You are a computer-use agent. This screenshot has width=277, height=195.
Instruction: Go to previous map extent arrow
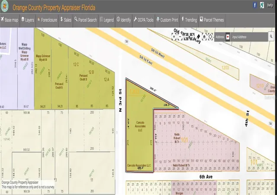click(x=186, y=37)
